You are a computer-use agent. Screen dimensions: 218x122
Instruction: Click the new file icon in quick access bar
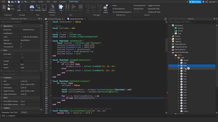[9, 2]
